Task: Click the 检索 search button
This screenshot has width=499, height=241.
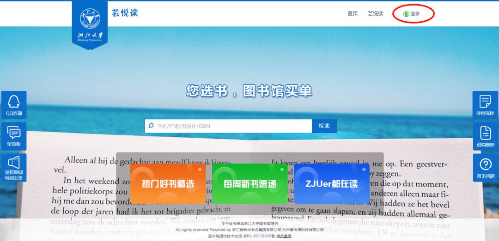Action: pyautogui.click(x=324, y=126)
